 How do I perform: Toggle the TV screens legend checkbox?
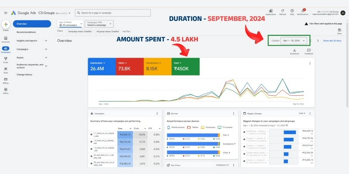(x=220, y=127)
